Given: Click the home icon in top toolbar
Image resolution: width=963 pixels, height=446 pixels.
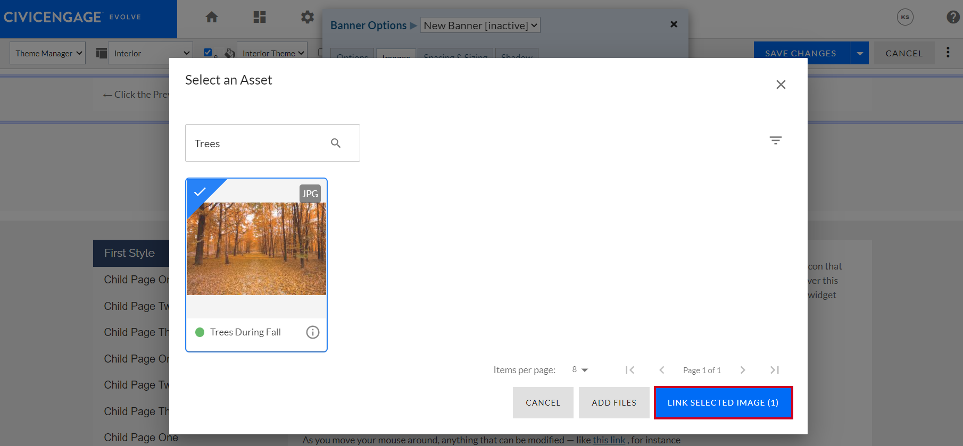Looking at the screenshot, I should (x=212, y=18).
